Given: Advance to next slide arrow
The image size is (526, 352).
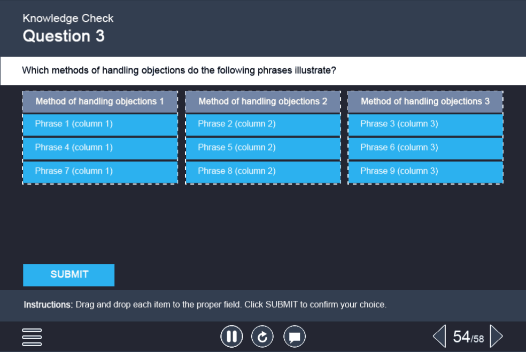Looking at the screenshot, I should [x=496, y=337].
